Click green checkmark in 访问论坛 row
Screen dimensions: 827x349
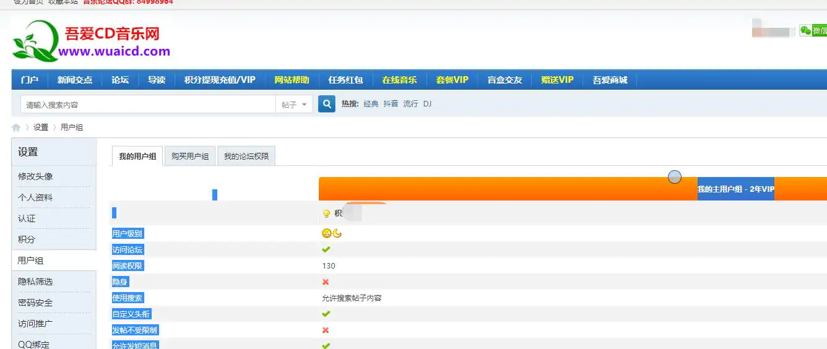326,249
